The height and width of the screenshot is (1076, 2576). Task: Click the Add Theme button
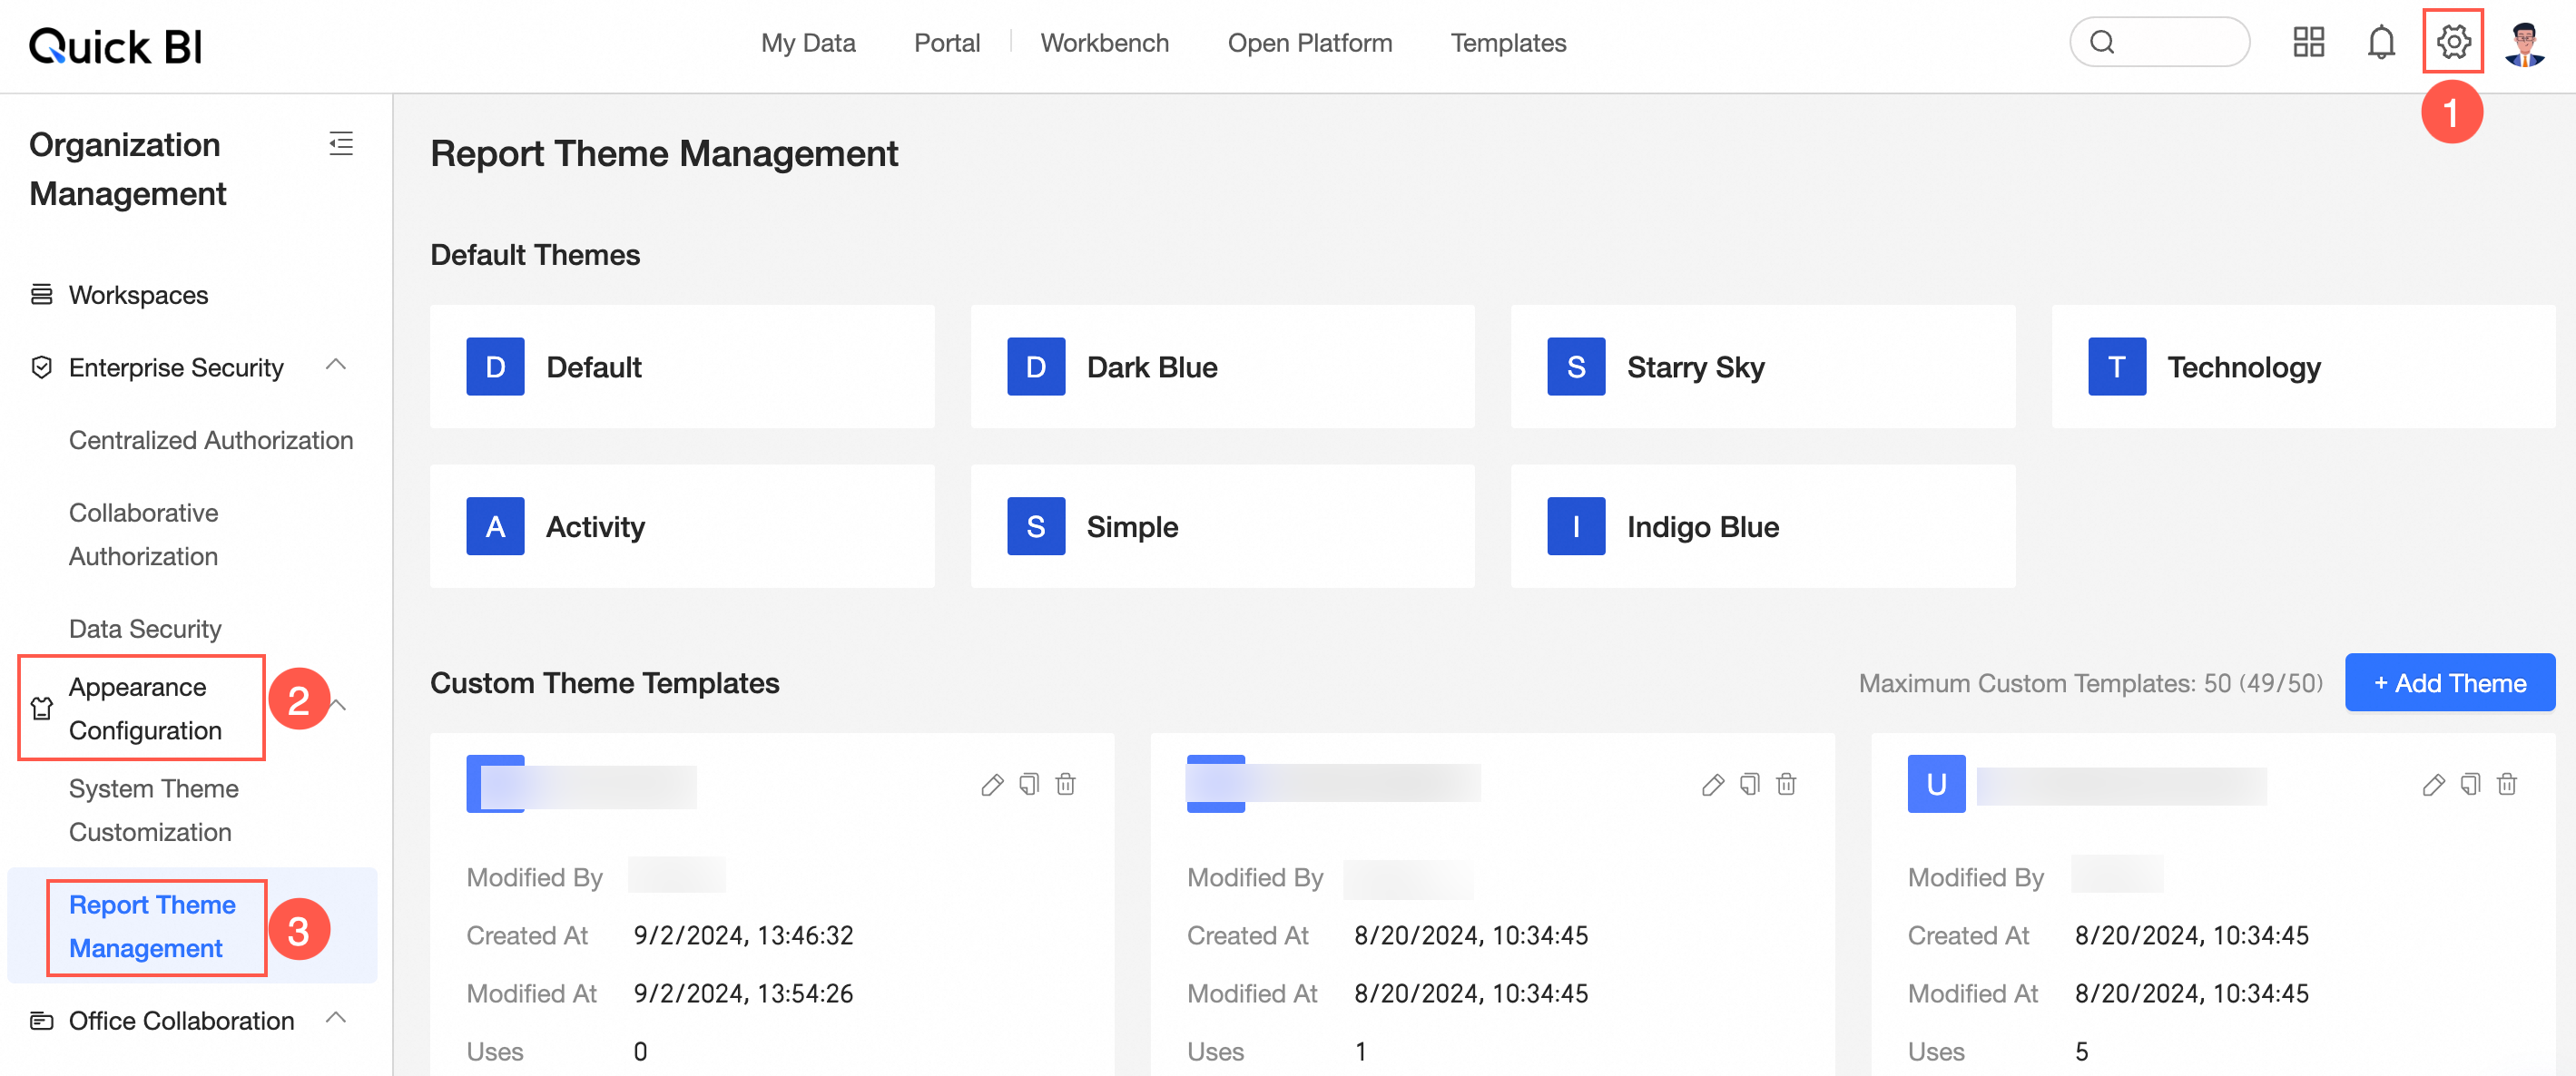coord(2449,683)
